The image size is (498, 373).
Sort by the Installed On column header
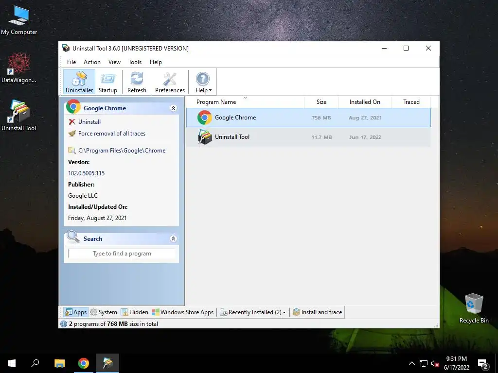[365, 102]
